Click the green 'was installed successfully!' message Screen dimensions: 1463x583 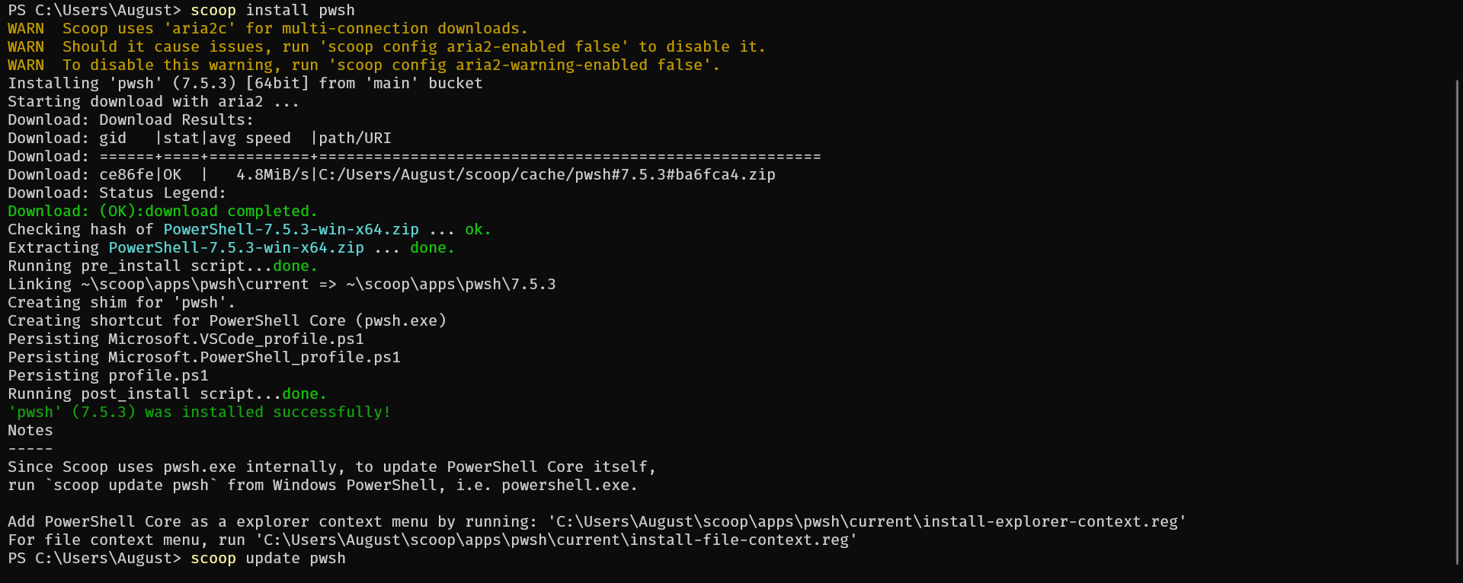(x=267, y=413)
